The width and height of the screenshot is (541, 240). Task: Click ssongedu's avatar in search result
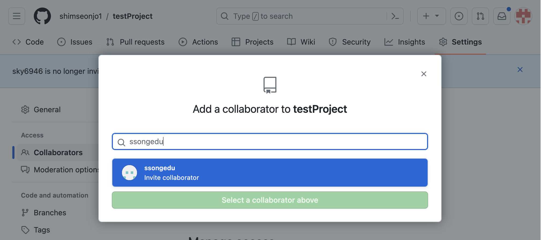pos(129,173)
